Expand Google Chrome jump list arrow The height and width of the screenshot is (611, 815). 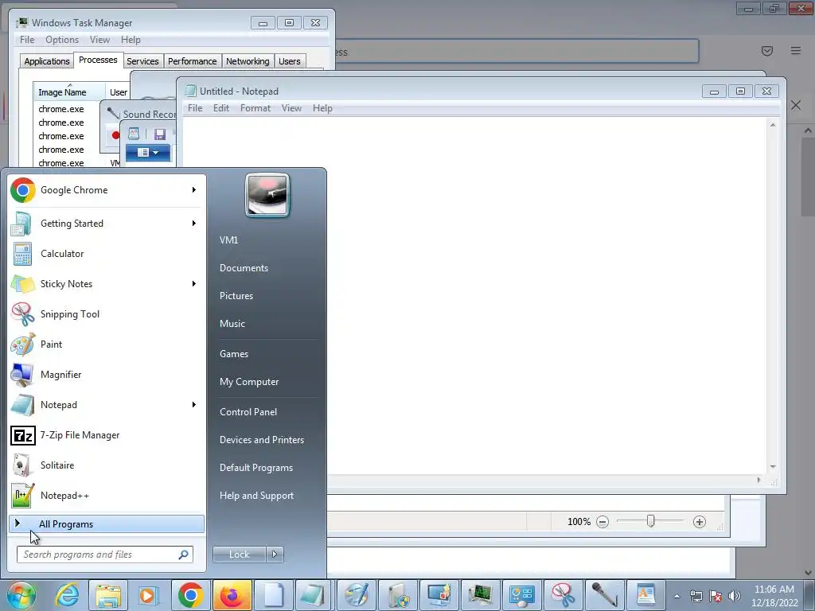194,190
